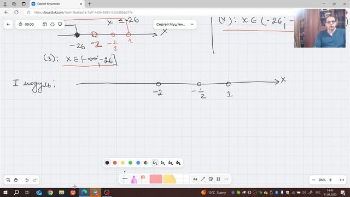Select the thinnest stroke width
This screenshot has width=350, height=197.
[x=155, y=163]
